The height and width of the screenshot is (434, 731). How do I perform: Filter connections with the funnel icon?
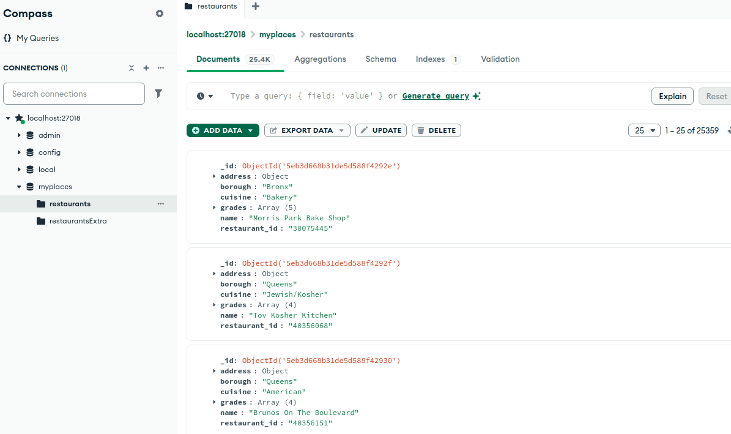pyautogui.click(x=158, y=93)
